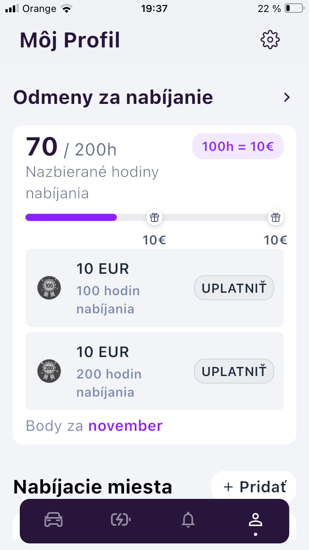
Task: Open the charging battery tab icon
Action: (121, 520)
